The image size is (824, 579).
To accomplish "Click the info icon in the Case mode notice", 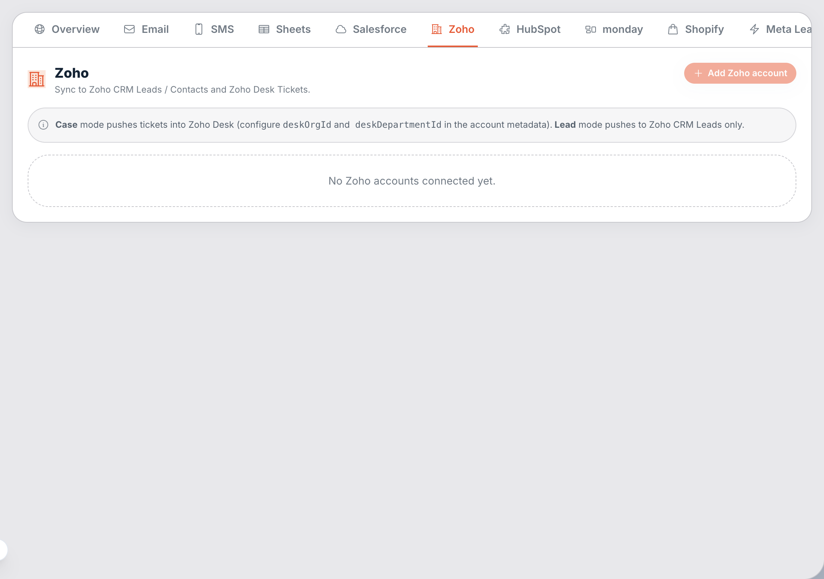I will click(x=43, y=125).
